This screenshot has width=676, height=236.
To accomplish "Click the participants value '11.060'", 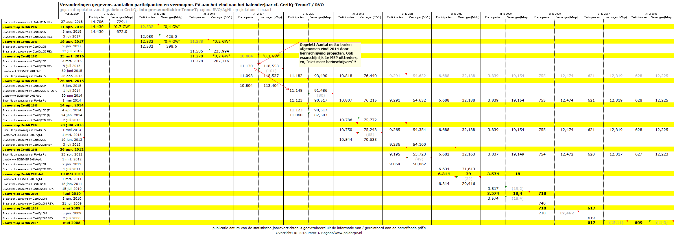I will click(x=296, y=115).
